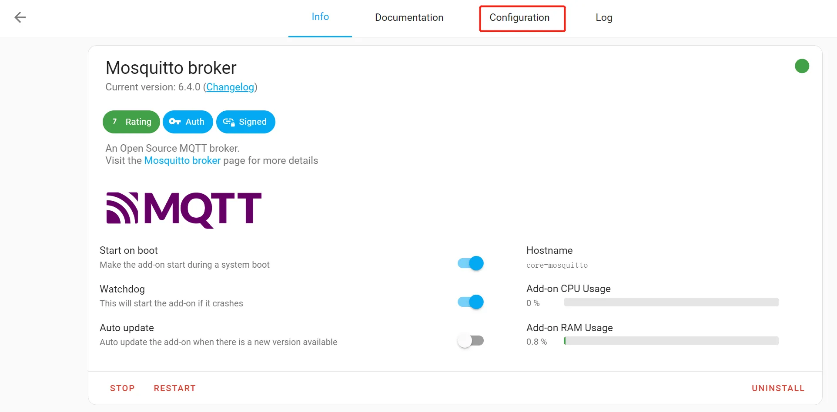This screenshot has width=837, height=412.
Task: Enable the Auto update switch
Action: coord(471,341)
